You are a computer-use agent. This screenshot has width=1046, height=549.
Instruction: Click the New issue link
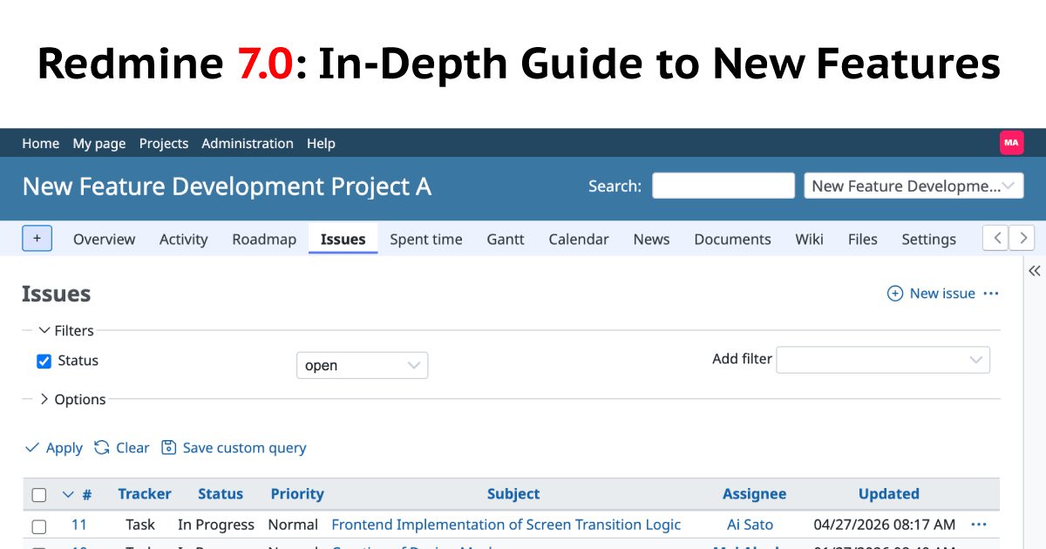[x=942, y=294]
